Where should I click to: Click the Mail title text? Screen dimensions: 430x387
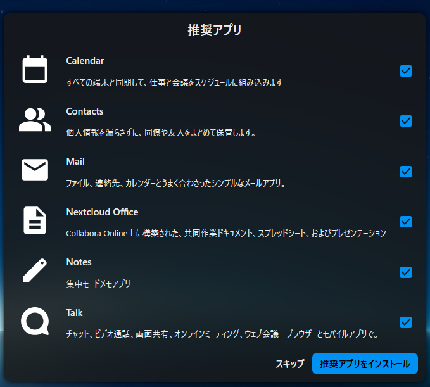pyautogui.click(x=75, y=162)
